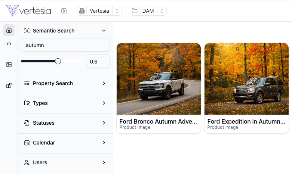
Task: Open the DAM project selector arrows
Action: click(162, 11)
